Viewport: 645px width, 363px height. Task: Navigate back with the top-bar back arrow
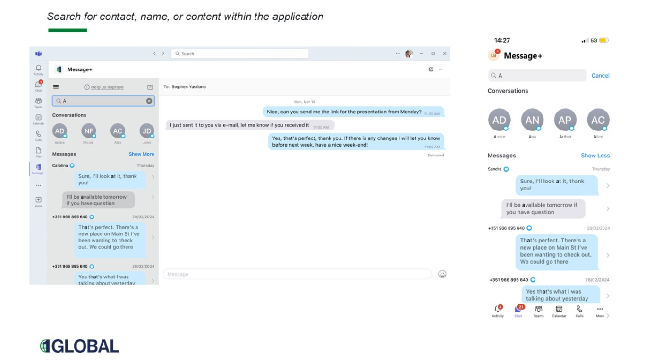(154, 54)
